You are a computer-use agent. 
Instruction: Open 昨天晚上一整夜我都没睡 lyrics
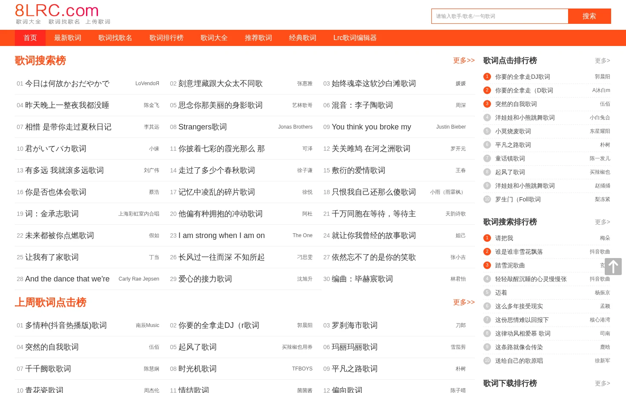pyautogui.click(x=67, y=105)
